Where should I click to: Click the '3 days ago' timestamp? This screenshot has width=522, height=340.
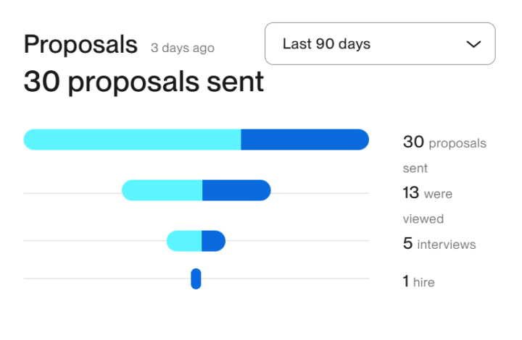point(183,48)
